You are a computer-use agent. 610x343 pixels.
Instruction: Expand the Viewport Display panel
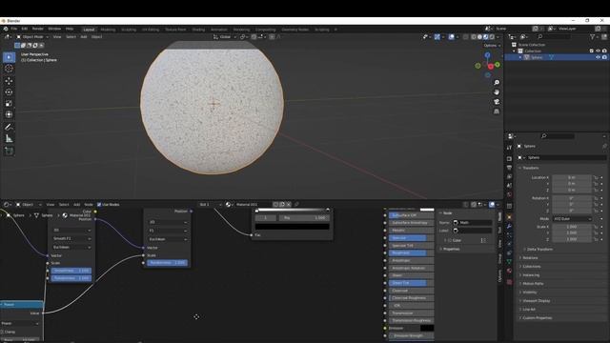[x=536, y=301]
